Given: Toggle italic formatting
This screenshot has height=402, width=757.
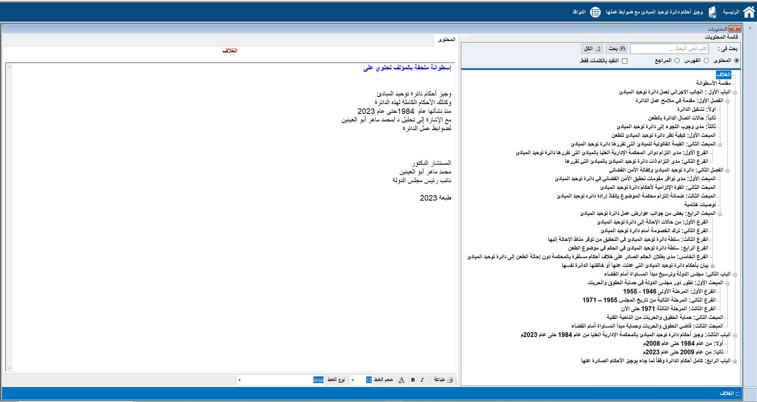Looking at the screenshot, I should pos(422,380).
